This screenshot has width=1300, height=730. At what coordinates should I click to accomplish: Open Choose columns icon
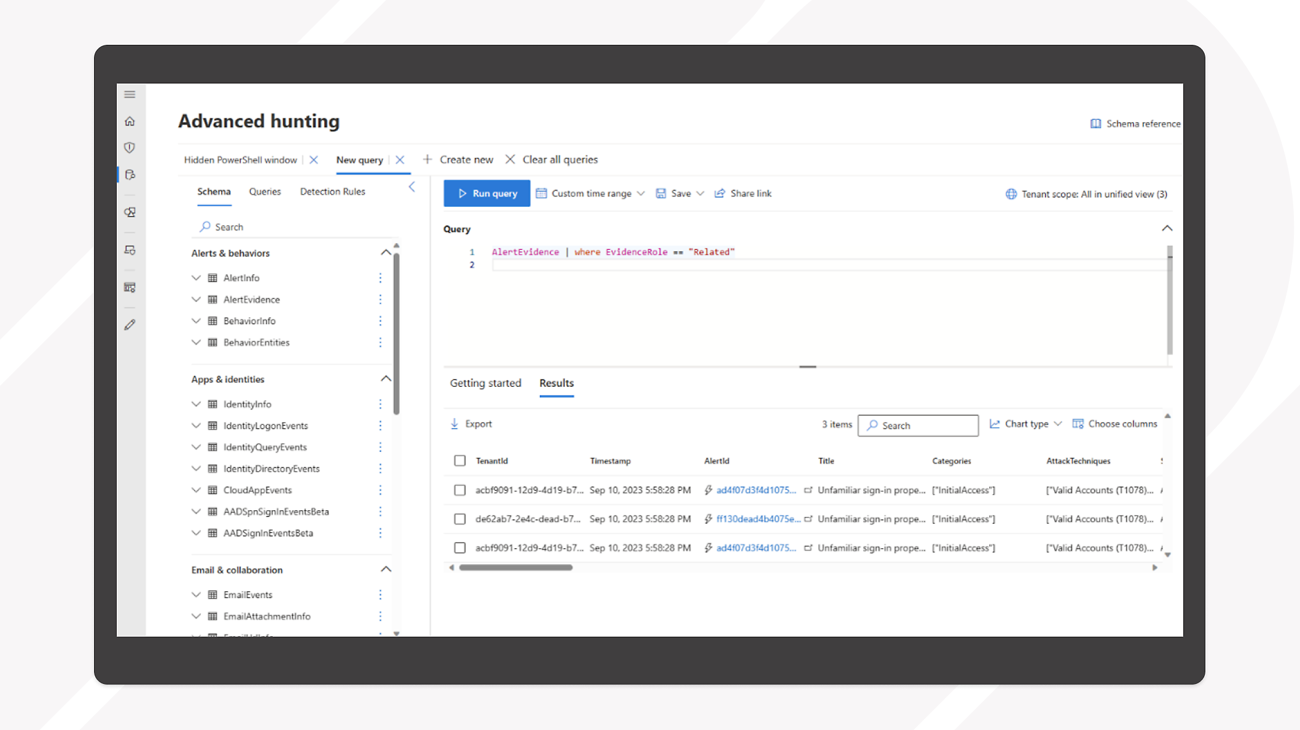tap(1078, 424)
